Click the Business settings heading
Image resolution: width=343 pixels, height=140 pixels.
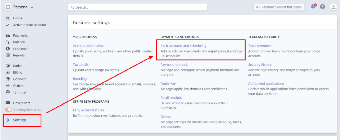(x=91, y=22)
